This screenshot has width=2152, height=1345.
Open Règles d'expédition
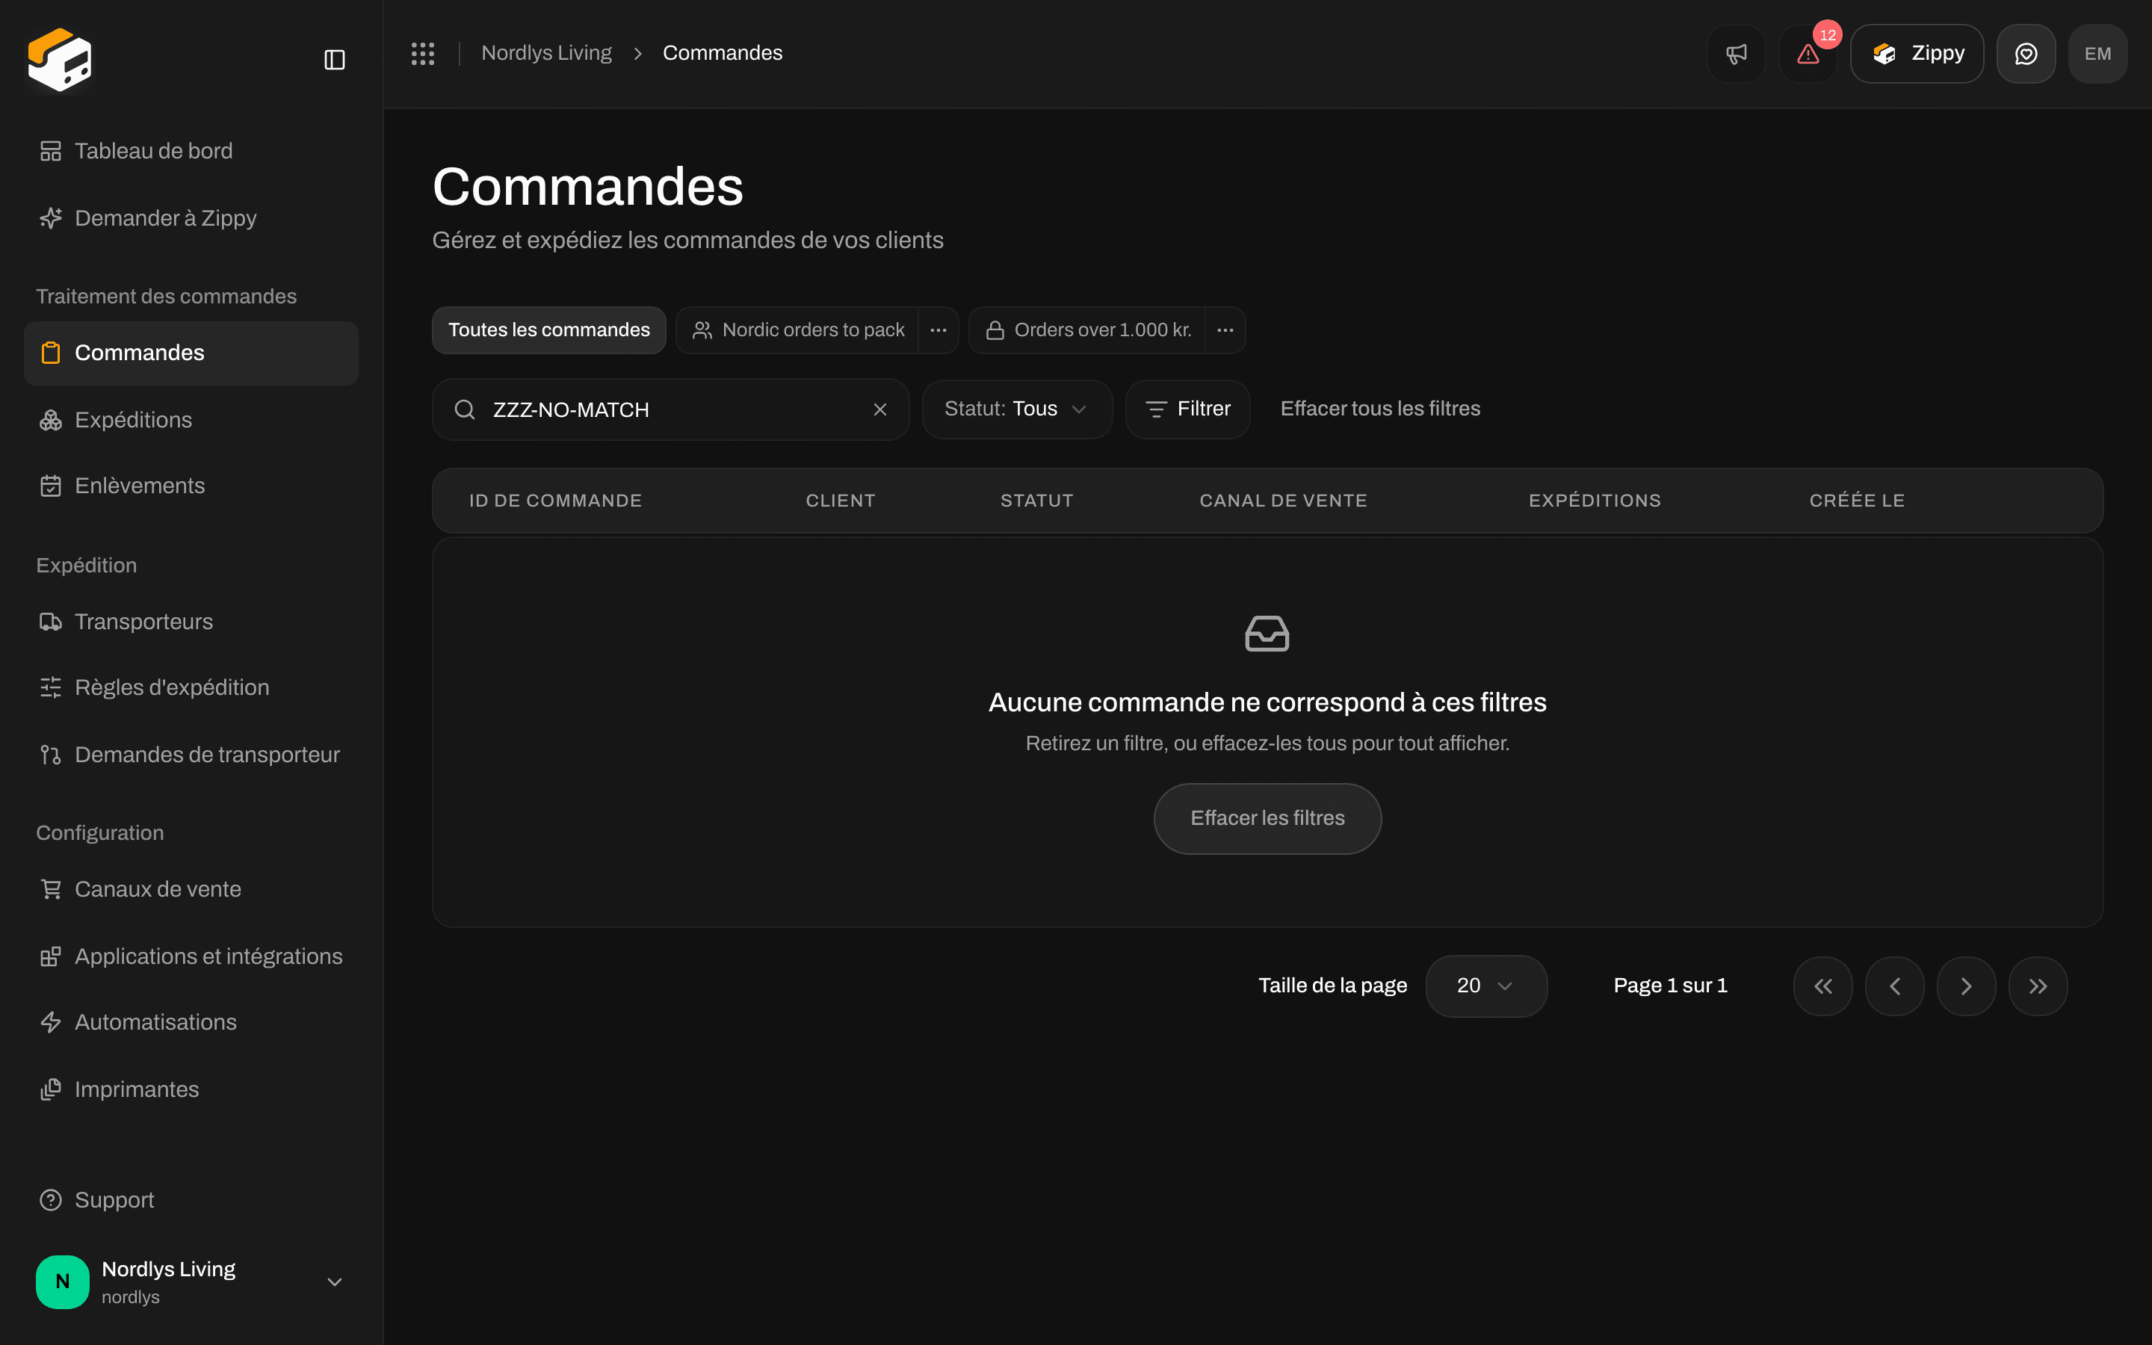(191, 687)
